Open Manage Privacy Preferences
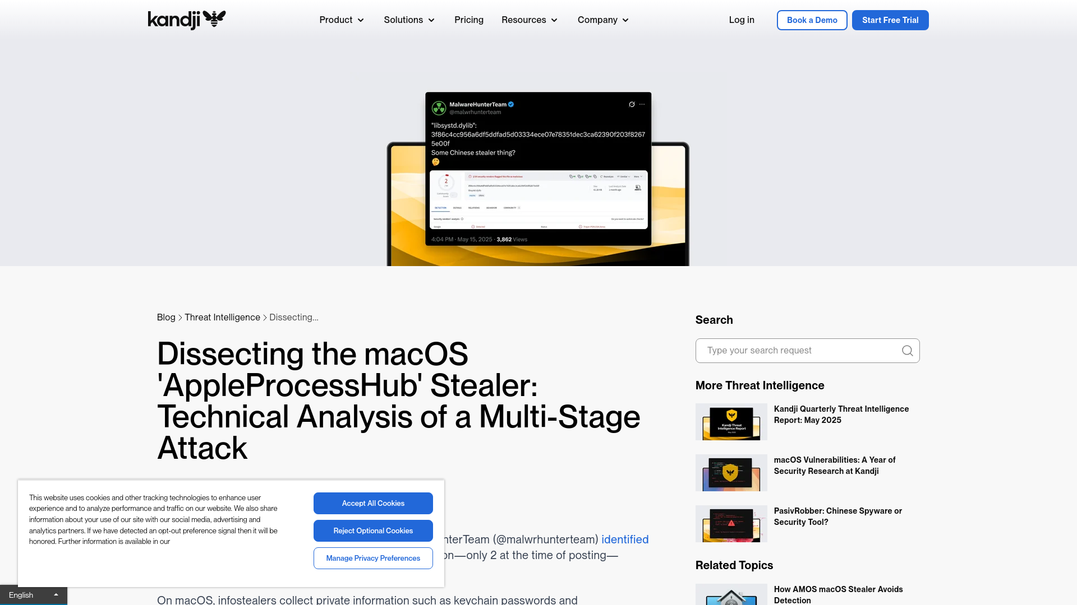Screen dimensions: 1077x605 (373, 558)
